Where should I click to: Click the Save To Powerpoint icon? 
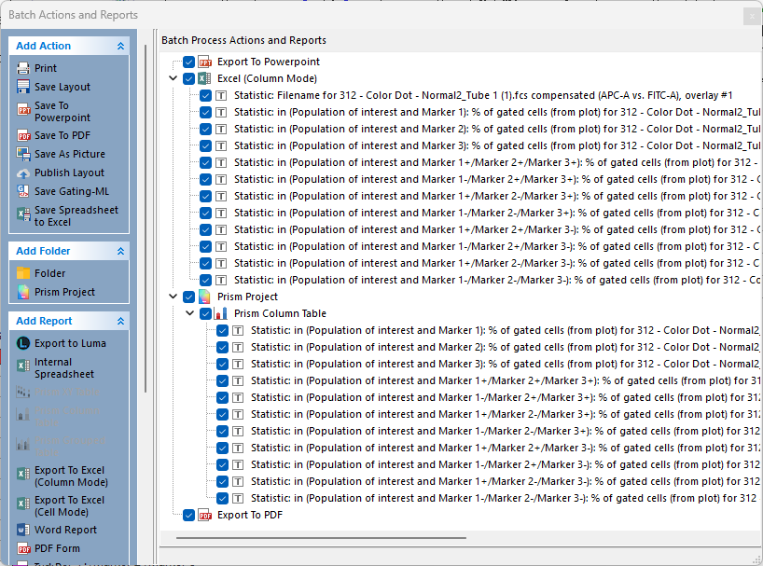[23, 112]
